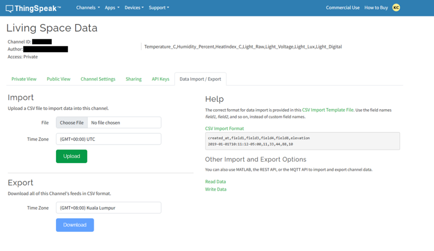Open the Apps dropdown menu
434x251 pixels.
pyautogui.click(x=112, y=8)
